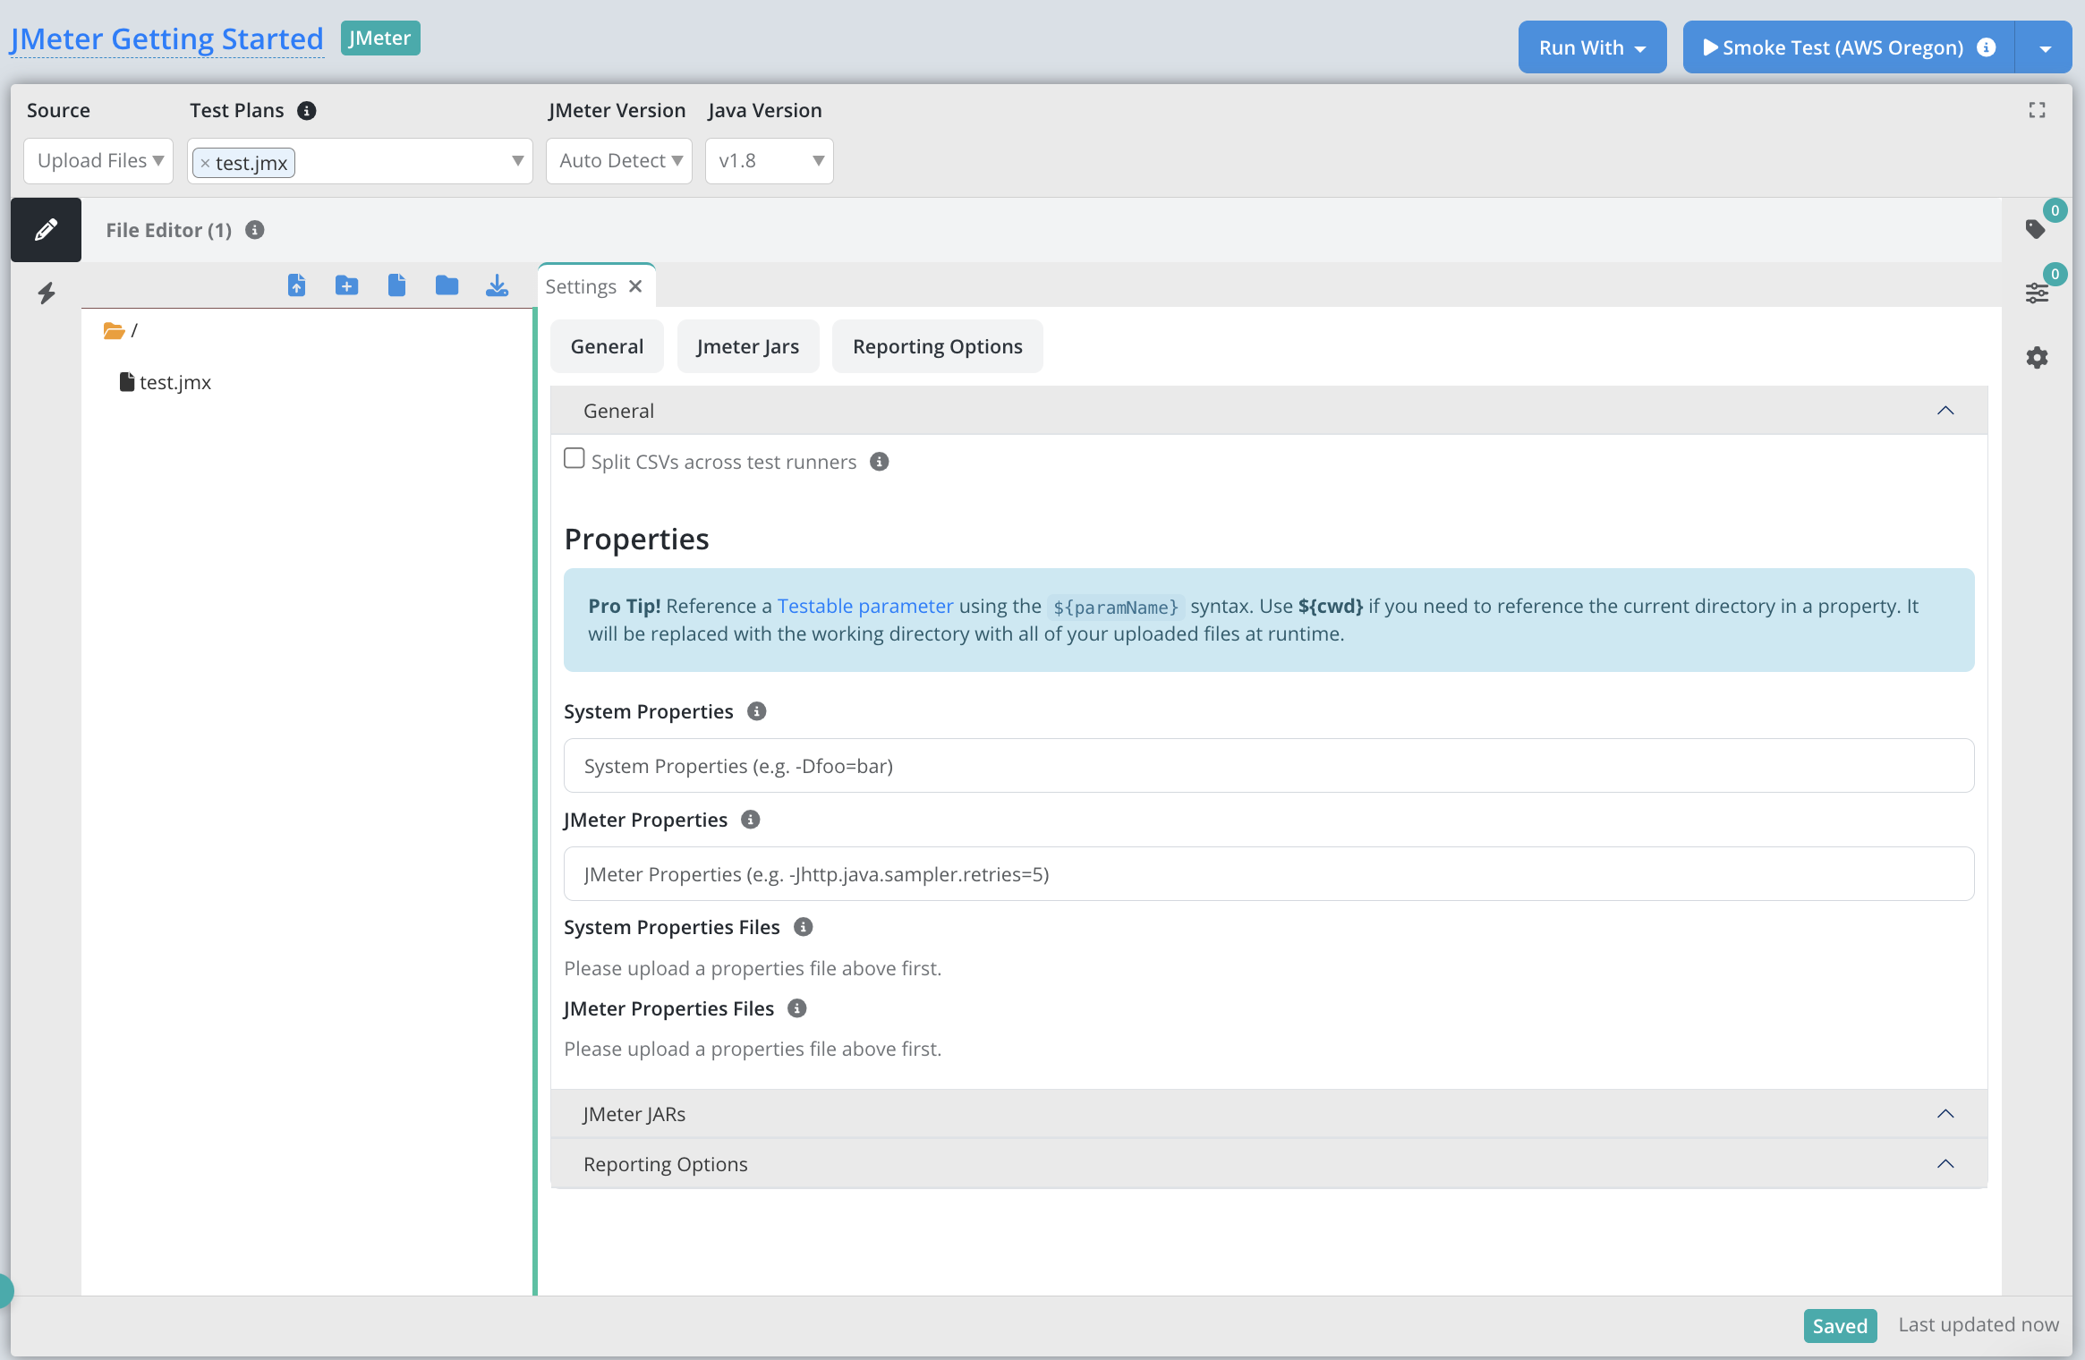The height and width of the screenshot is (1360, 2085).
Task: Click the JMeter Getting Started title
Action: (x=166, y=39)
